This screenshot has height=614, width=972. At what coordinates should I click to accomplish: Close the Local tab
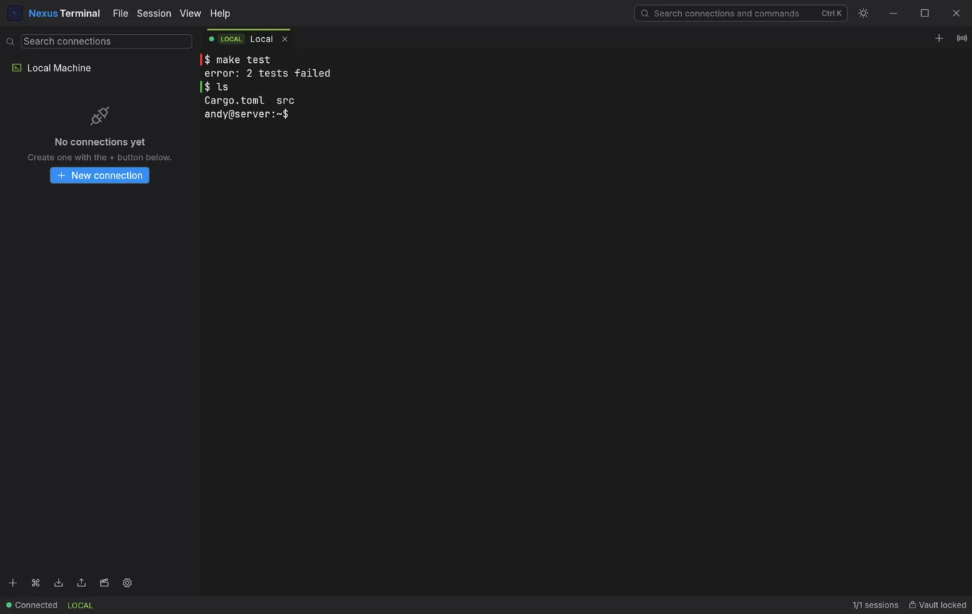tap(284, 39)
